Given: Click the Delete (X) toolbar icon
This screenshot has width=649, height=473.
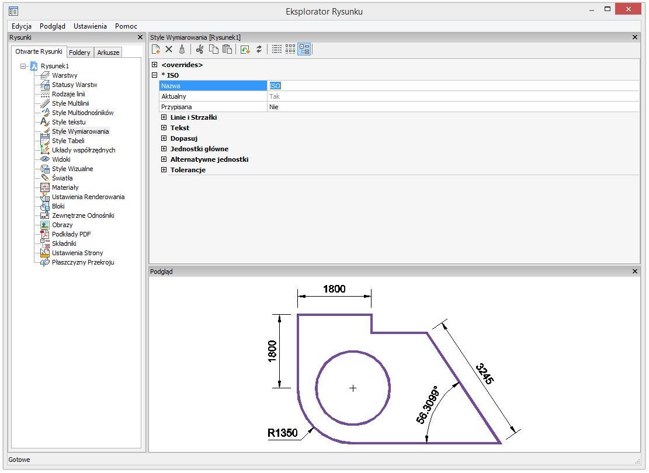Looking at the screenshot, I should 169,49.
